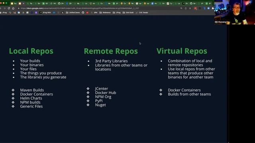Click the 'PyPi' list item
The width and height of the screenshot is (255, 143).
pos(99,100)
